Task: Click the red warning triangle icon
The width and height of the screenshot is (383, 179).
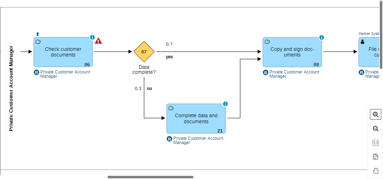Action: point(98,41)
